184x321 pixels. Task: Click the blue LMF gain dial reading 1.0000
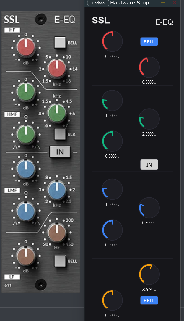point(112,189)
